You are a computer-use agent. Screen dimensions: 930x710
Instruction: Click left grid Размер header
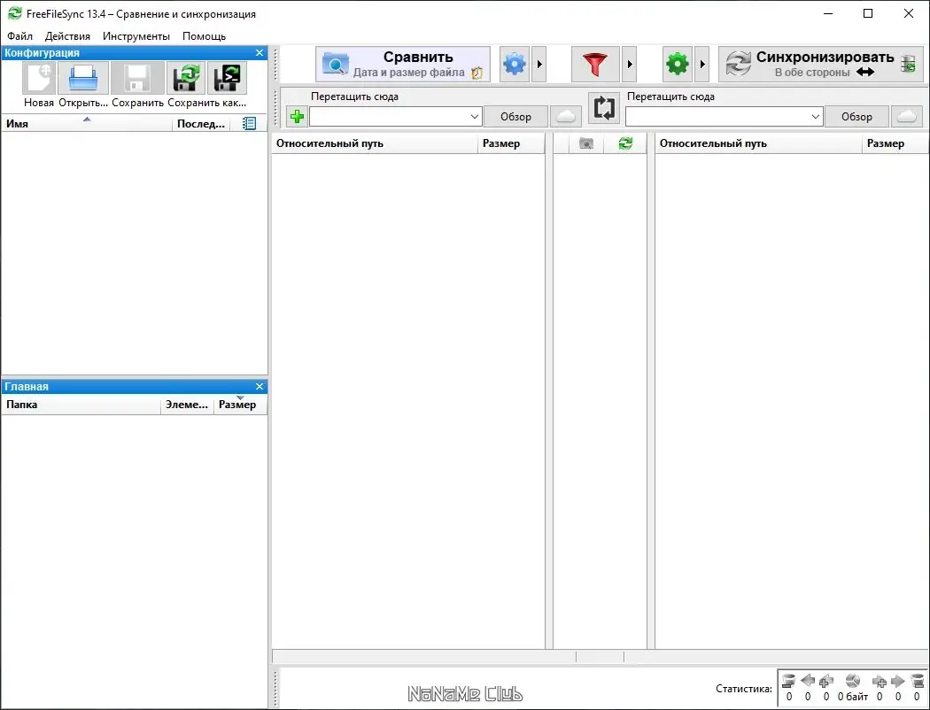tap(511, 143)
